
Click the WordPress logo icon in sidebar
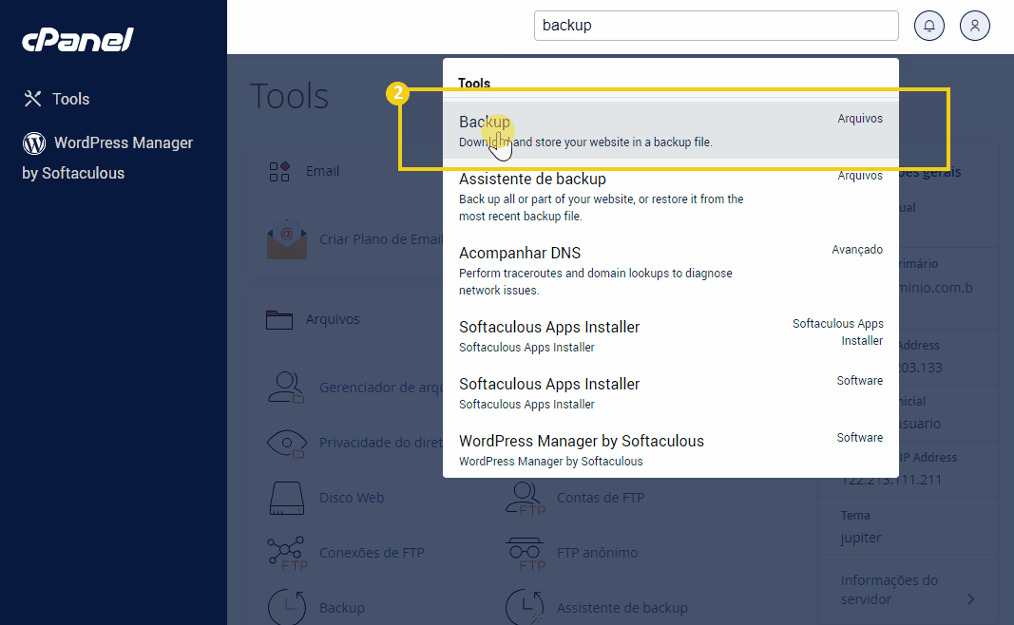tap(34, 142)
